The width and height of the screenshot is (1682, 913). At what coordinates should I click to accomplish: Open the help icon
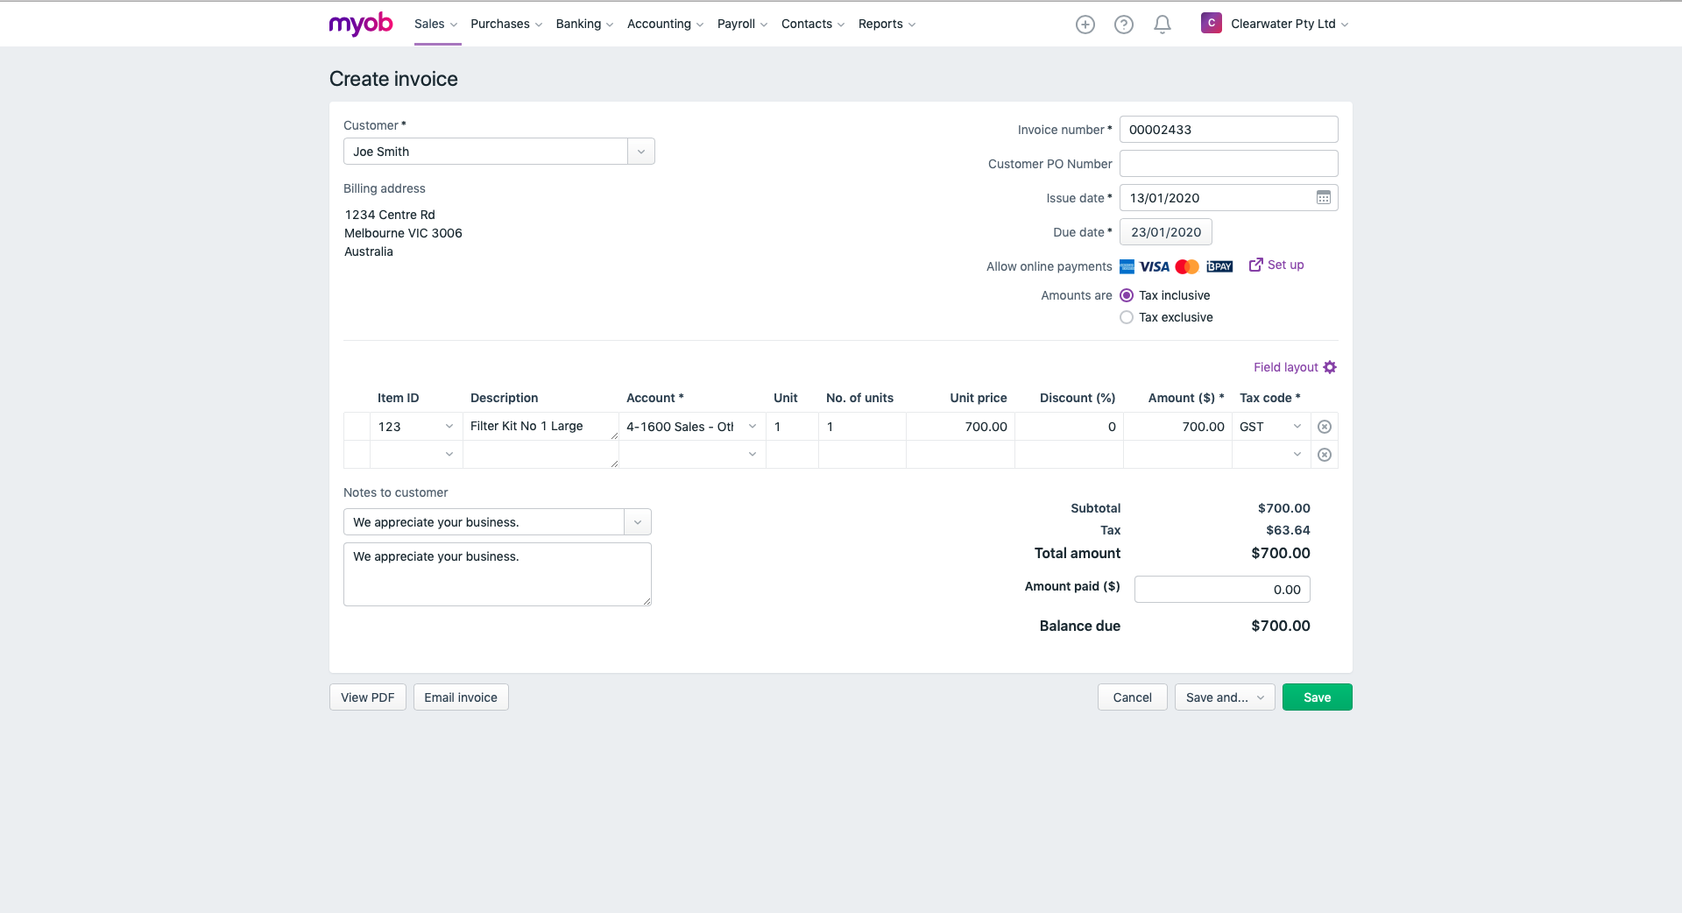coord(1123,24)
